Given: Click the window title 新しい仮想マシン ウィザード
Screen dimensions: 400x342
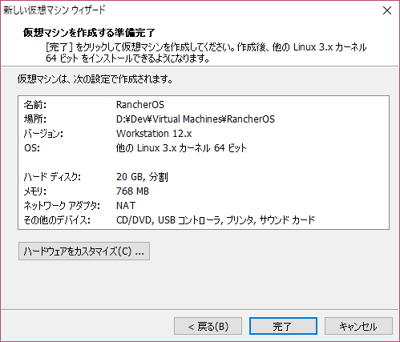Looking at the screenshot, I should pos(55,10).
